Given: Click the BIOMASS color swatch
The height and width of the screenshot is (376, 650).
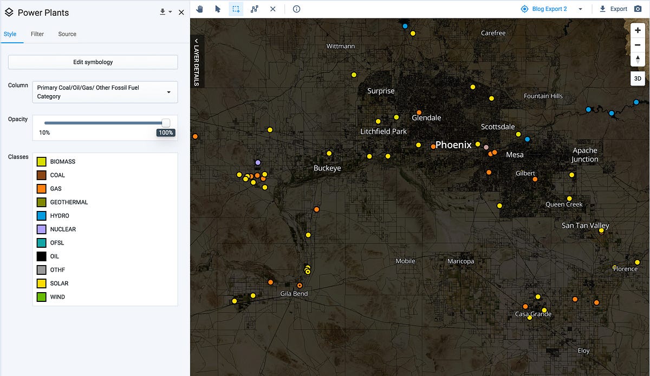Looking at the screenshot, I should tap(41, 161).
